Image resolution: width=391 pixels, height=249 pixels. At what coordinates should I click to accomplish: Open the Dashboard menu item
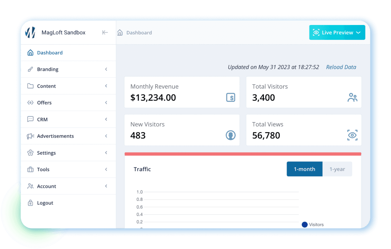(x=50, y=53)
